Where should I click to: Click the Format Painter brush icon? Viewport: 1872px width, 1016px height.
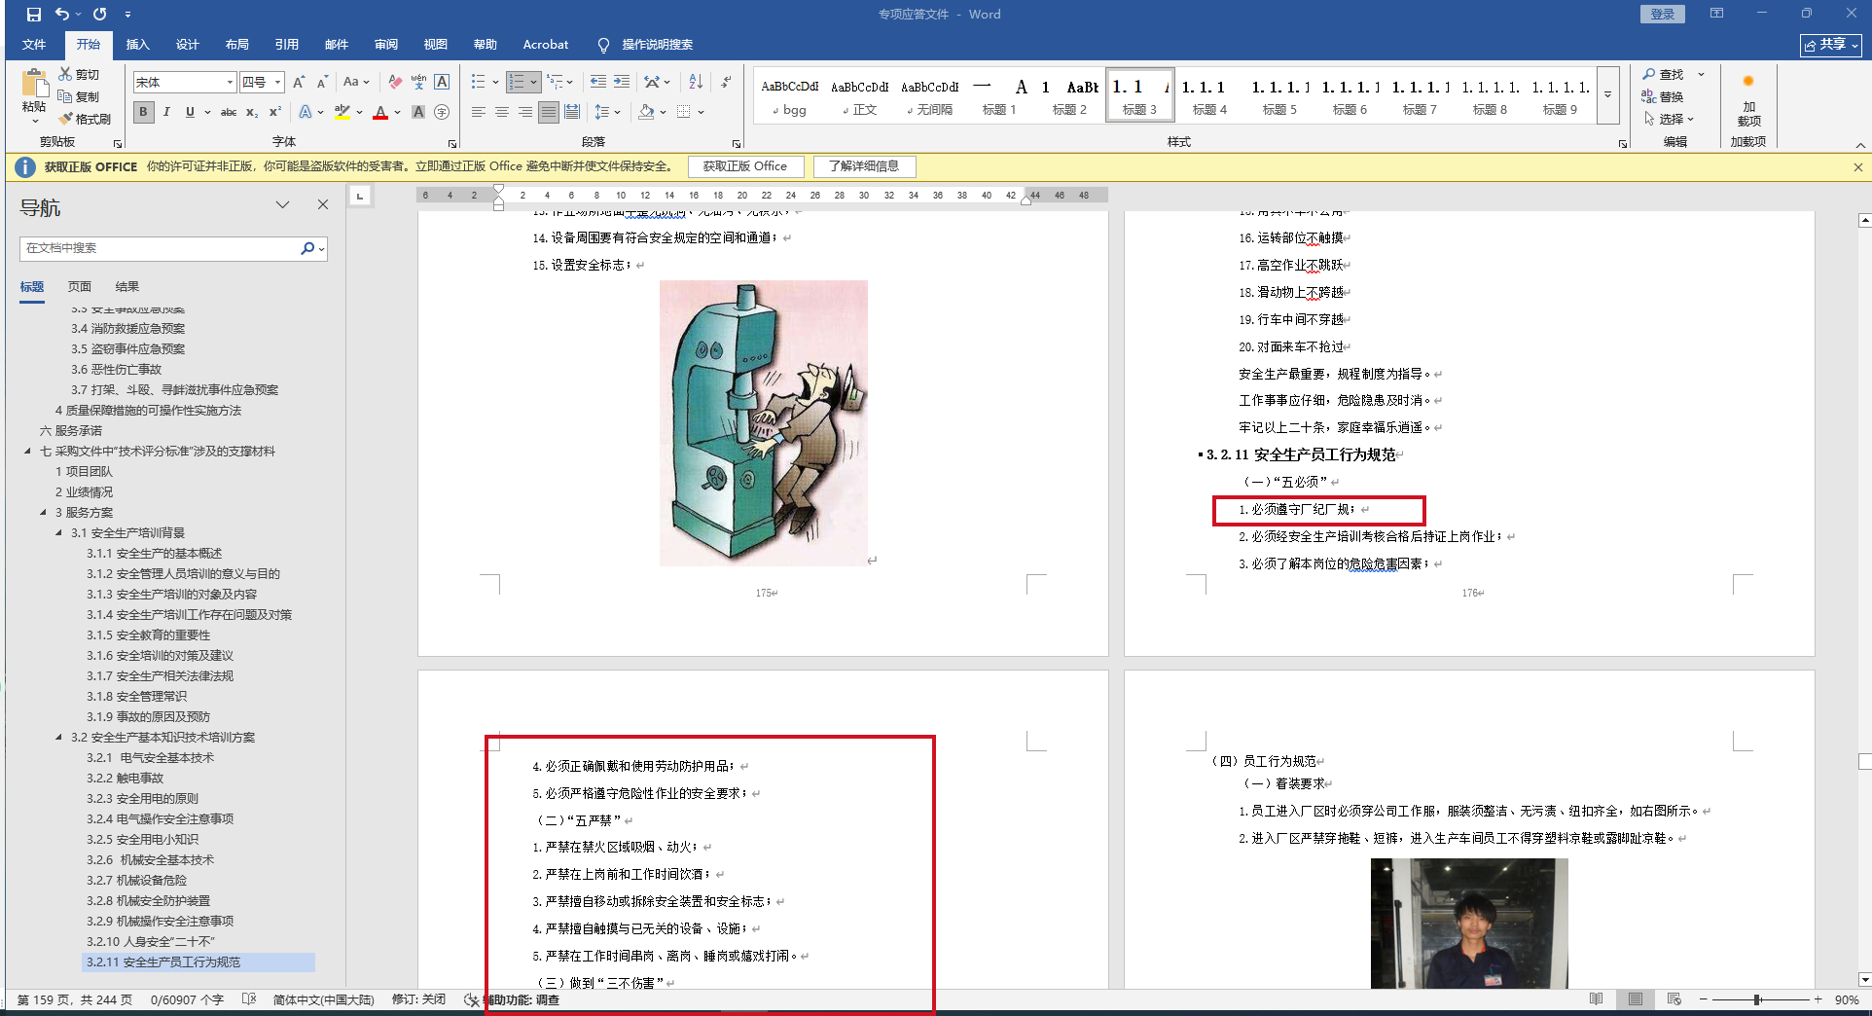(x=65, y=119)
